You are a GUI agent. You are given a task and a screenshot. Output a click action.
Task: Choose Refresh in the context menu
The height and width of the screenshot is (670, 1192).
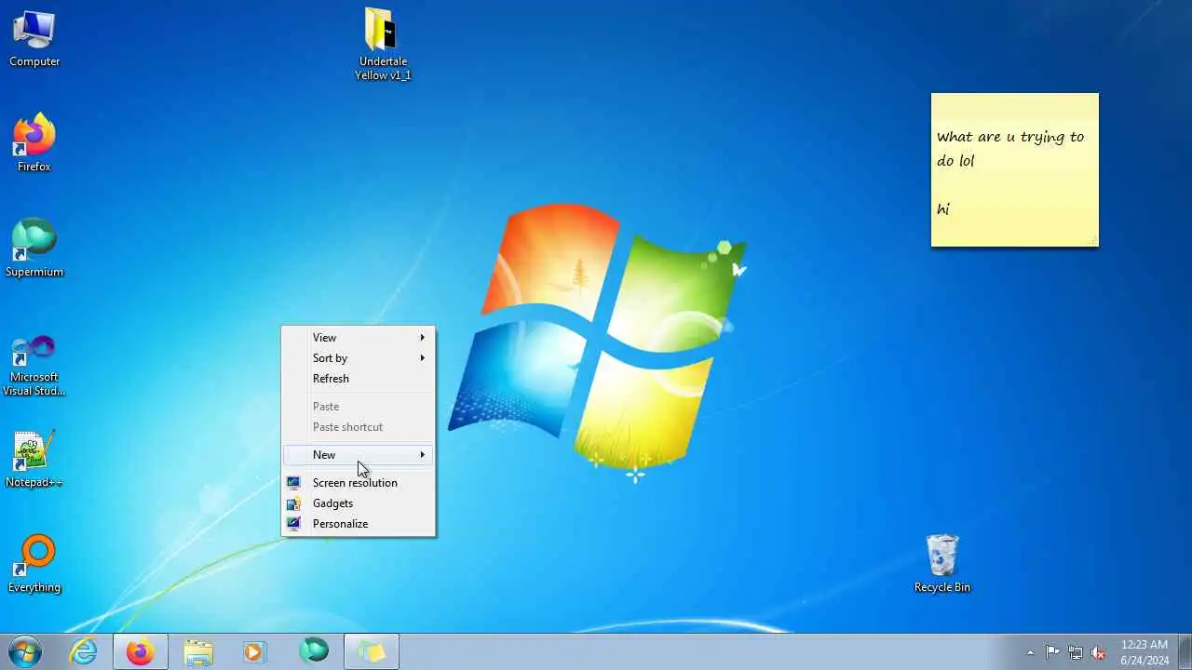pos(359,379)
